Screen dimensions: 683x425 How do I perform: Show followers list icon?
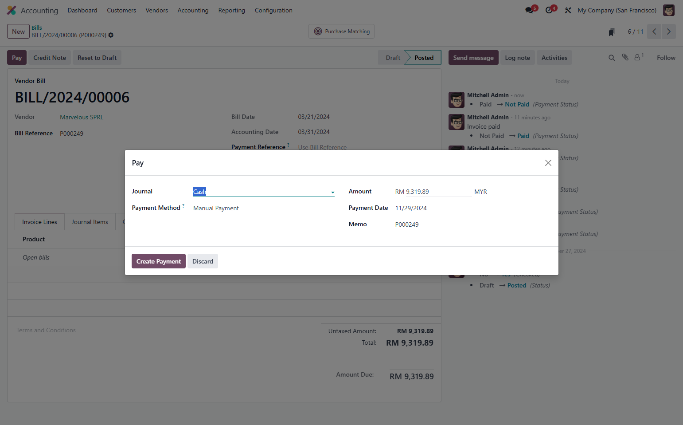(x=638, y=57)
